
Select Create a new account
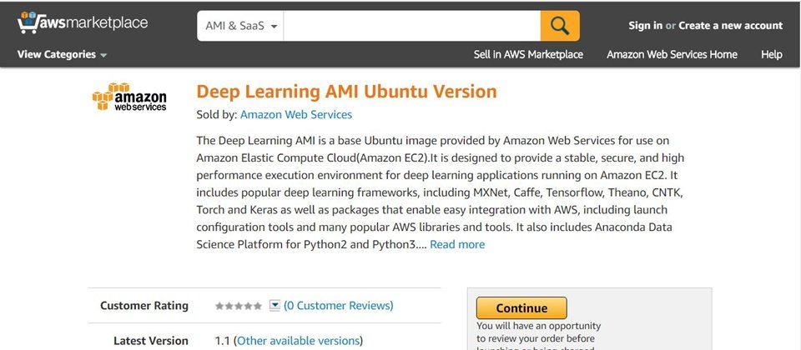pyautogui.click(x=731, y=26)
